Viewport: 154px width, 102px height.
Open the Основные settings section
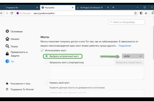click(17, 31)
